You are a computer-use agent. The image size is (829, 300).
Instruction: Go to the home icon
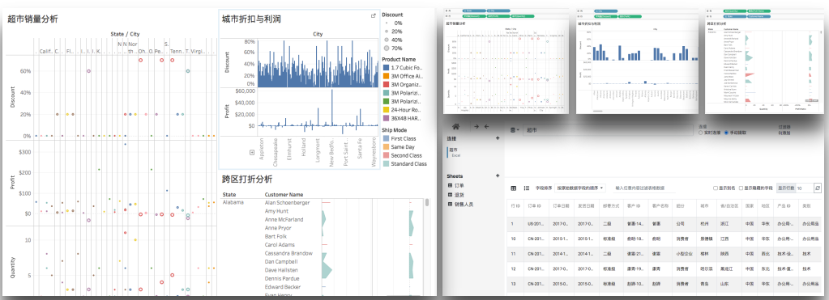pos(456,126)
